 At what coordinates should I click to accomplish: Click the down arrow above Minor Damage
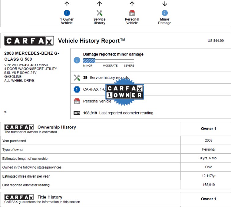click(165, 4)
